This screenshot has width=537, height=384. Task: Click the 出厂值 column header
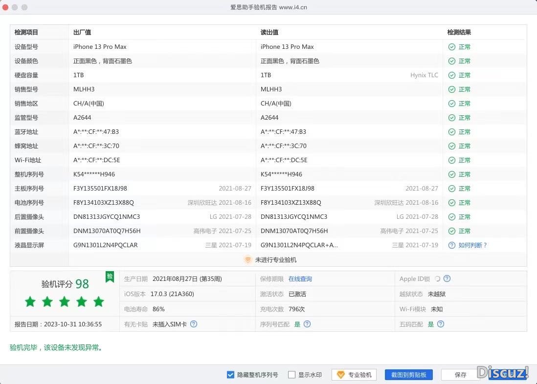coord(82,32)
